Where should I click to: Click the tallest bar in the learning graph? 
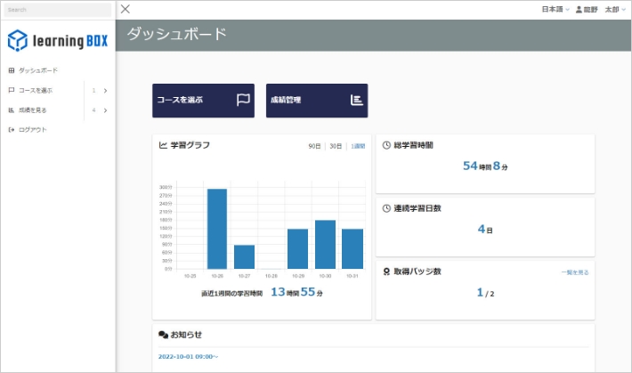click(217, 228)
